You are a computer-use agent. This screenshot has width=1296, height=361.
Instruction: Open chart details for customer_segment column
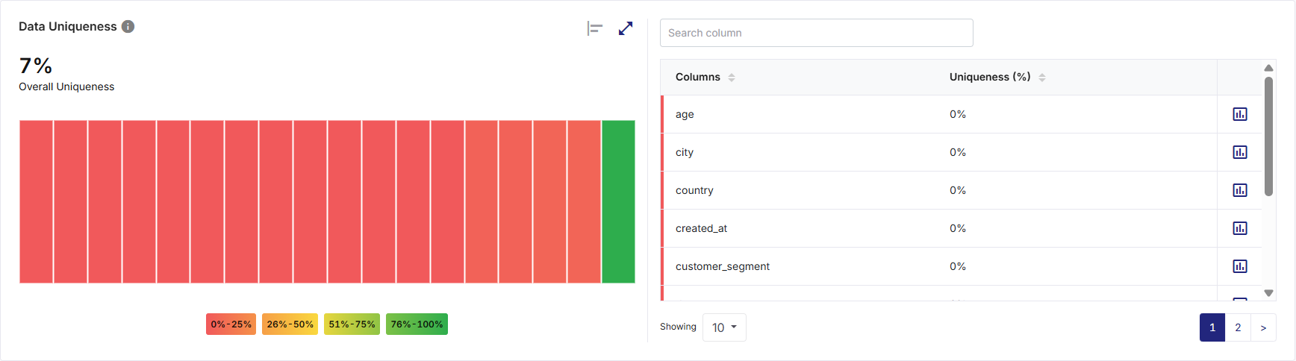(x=1240, y=266)
